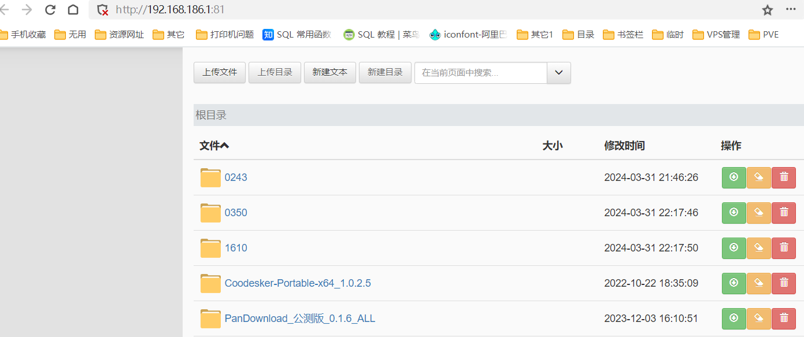Click the insecure site shield icon

click(103, 10)
